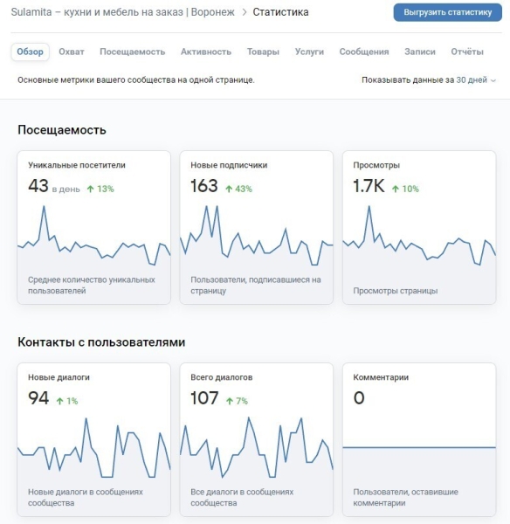Screen dimensions: 510x524
Task: Open the Сообщения tab
Action: point(364,52)
